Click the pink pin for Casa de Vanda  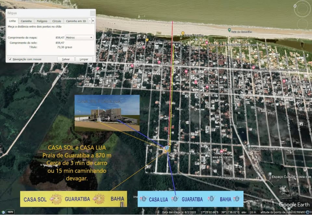click(x=221, y=151)
